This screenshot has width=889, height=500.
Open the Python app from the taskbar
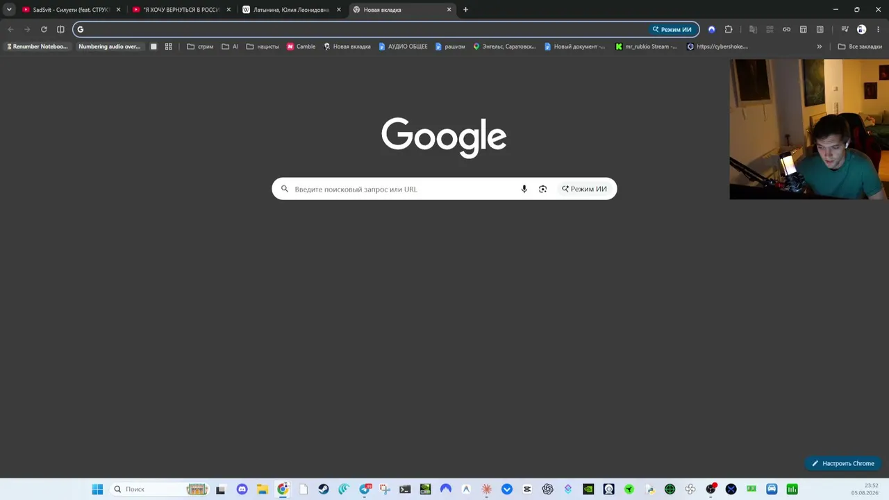tap(650, 490)
